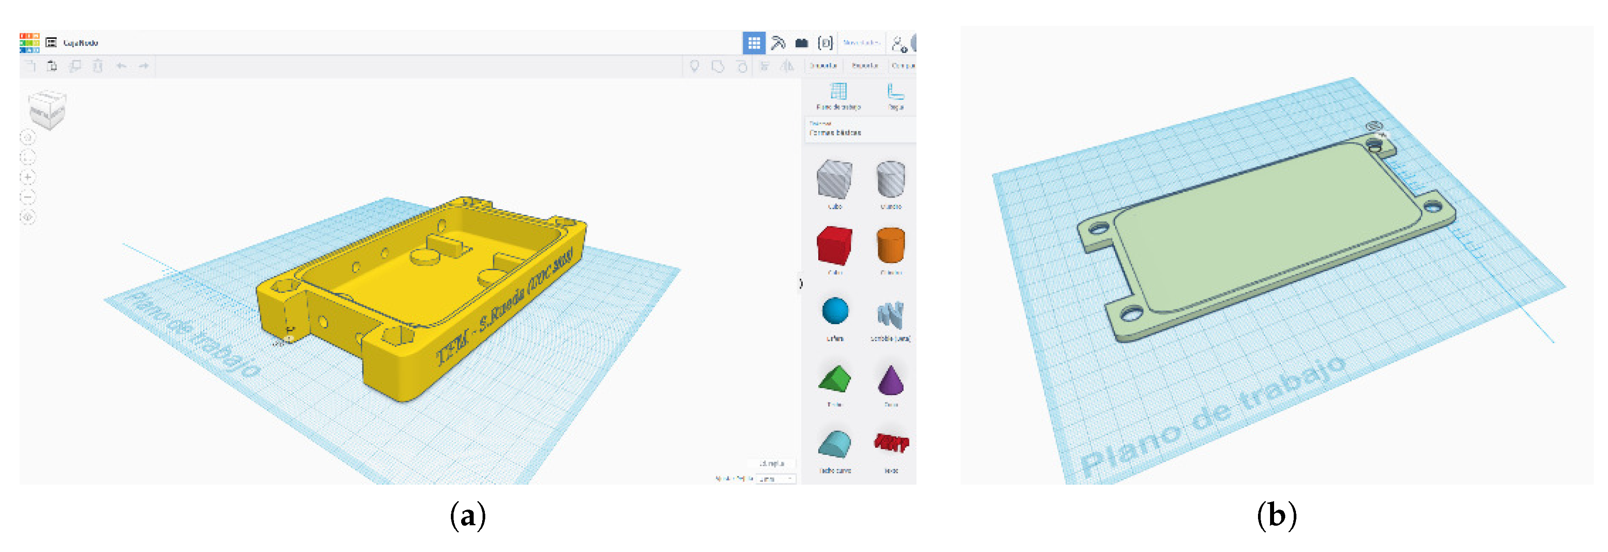The width and height of the screenshot is (1608, 552).
Task: Click the zoom out minus icon
Action: tap(28, 197)
